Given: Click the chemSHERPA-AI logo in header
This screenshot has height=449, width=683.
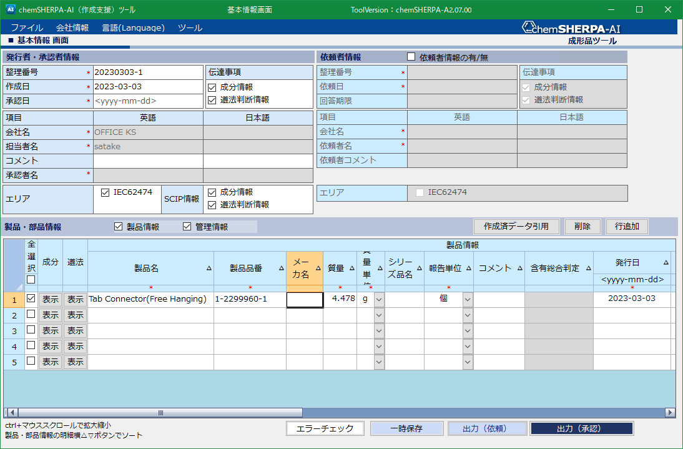Looking at the screenshot, I should (571, 28).
